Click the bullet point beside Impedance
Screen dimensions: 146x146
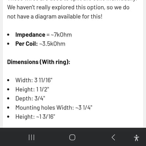(x=8, y=35)
